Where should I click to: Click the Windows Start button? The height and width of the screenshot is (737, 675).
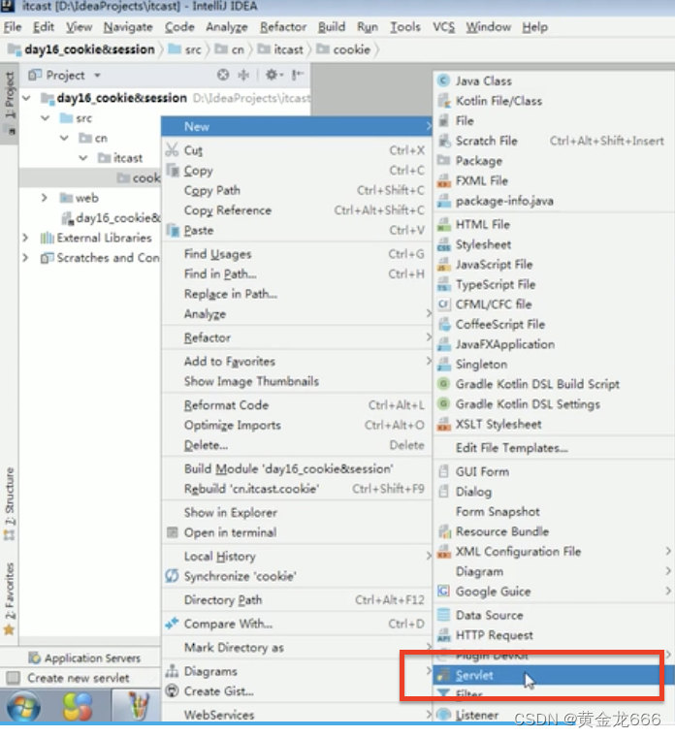pyautogui.click(x=23, y=706)
